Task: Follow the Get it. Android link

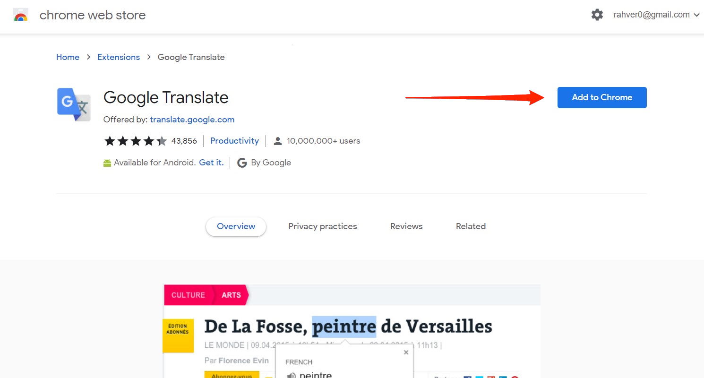Action: click(211, 163)
